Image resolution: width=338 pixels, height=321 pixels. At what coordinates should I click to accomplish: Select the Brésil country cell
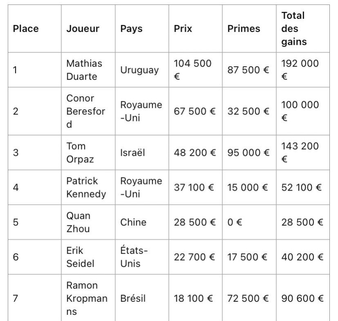(133, 298)
